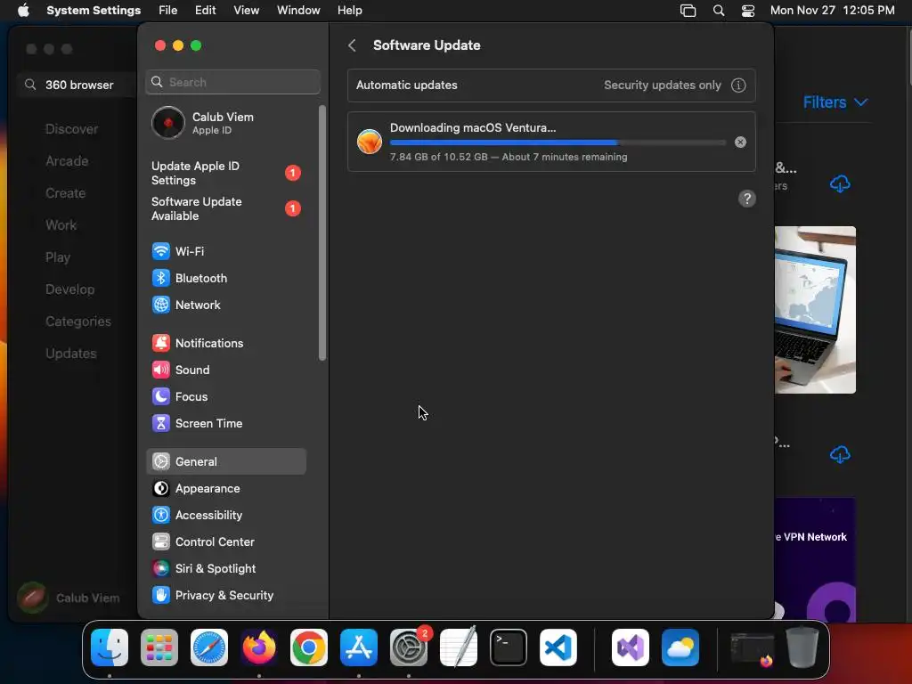Select Arcade in App Store sidebar
Viewport: 912px width, 684px height.
coord(67,161)
